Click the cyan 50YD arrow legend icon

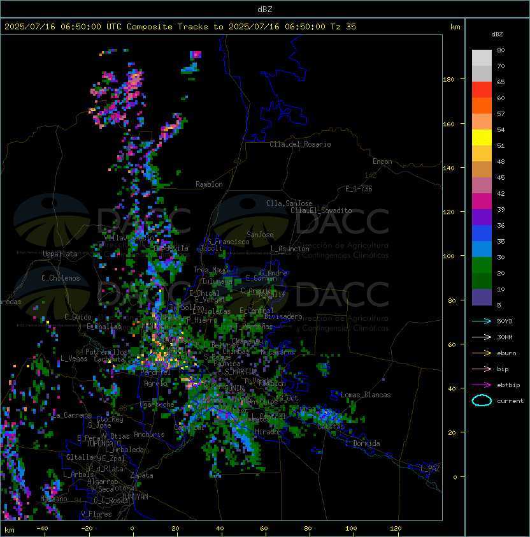click(x=482, y=321)
